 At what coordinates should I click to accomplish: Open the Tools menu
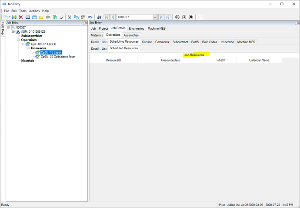23,11
